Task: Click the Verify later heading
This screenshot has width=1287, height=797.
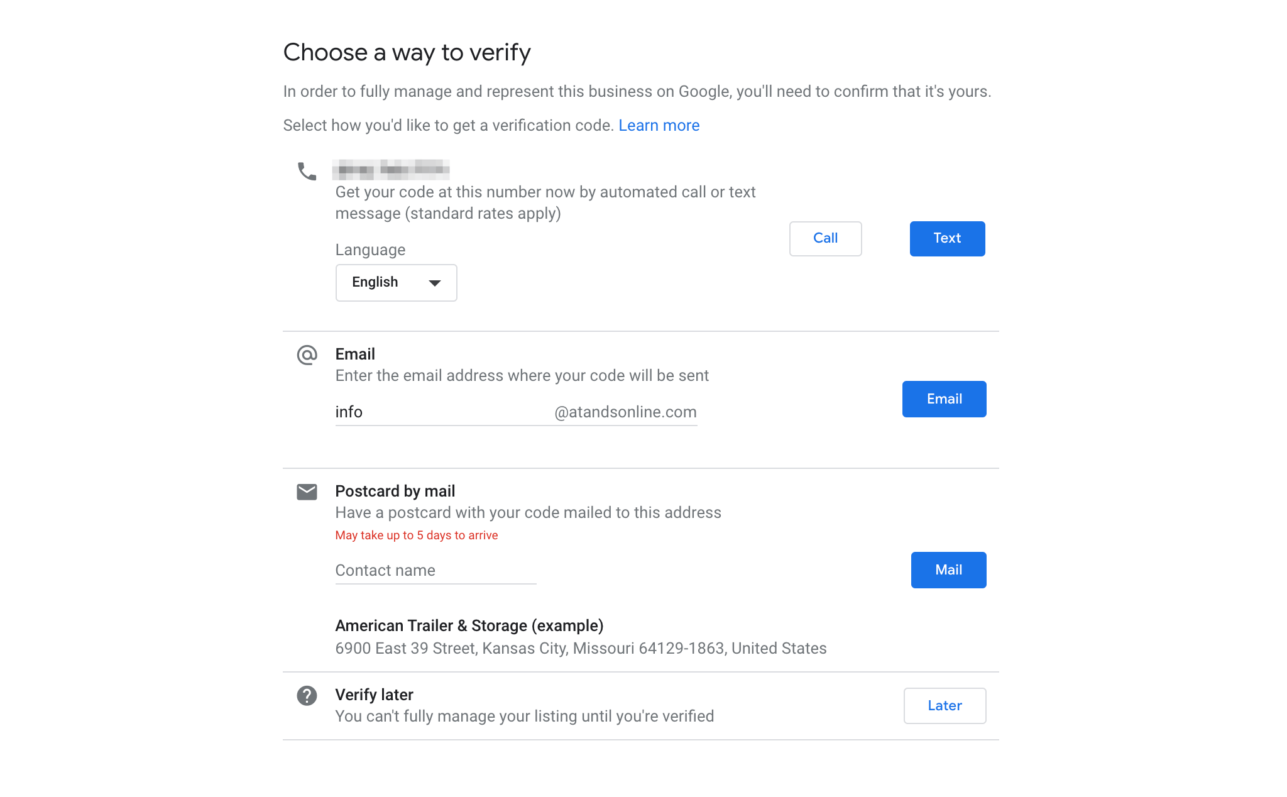Action: coord(374,695)
